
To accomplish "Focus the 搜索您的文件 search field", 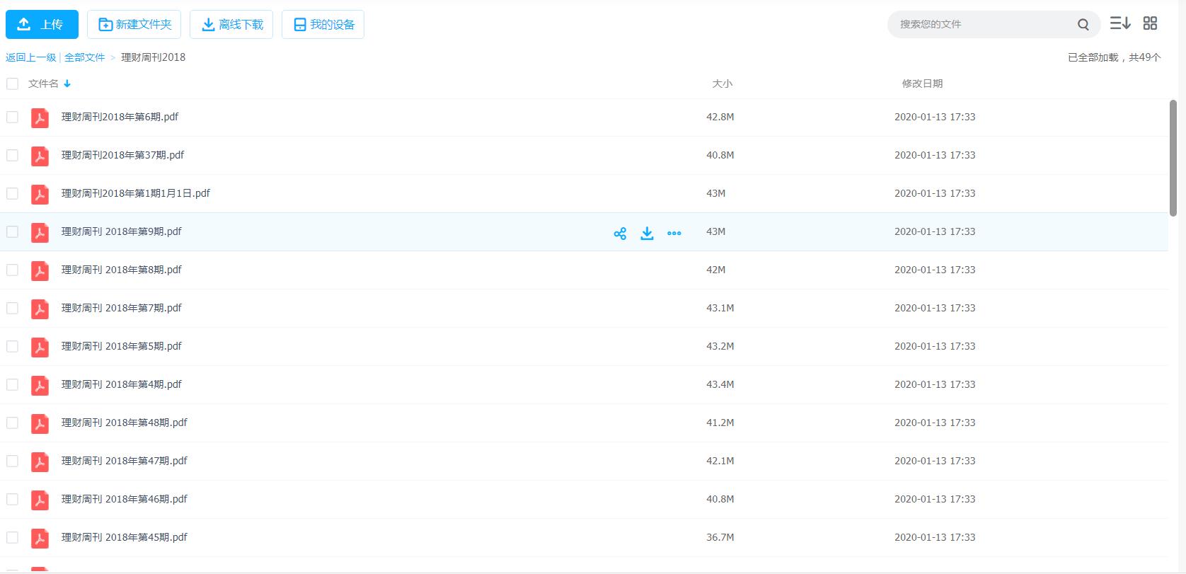I will coord(984,25).
